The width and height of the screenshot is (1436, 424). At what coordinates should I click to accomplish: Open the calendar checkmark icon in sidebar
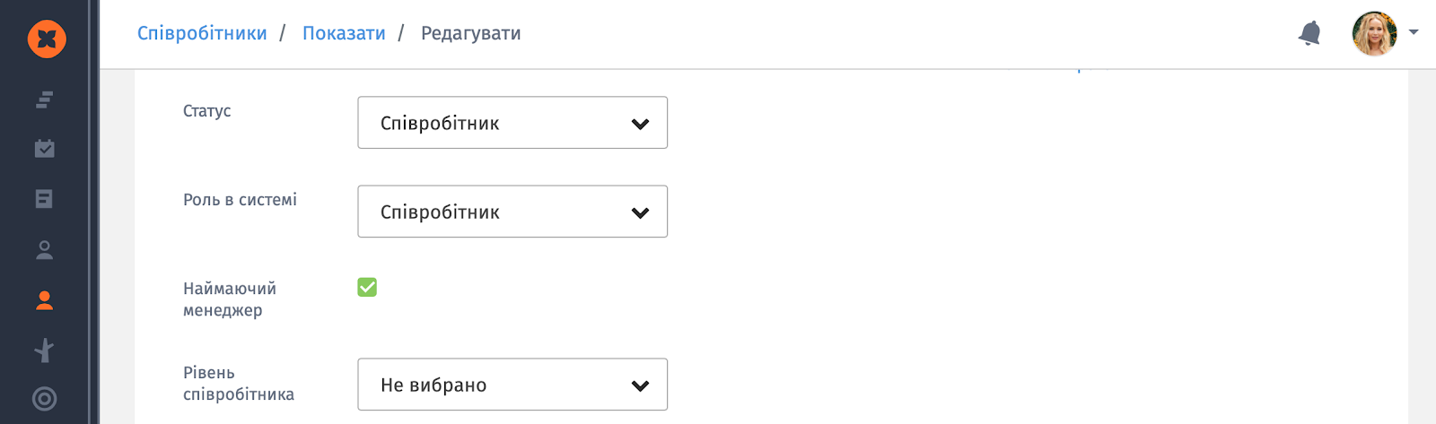point(44,149)
